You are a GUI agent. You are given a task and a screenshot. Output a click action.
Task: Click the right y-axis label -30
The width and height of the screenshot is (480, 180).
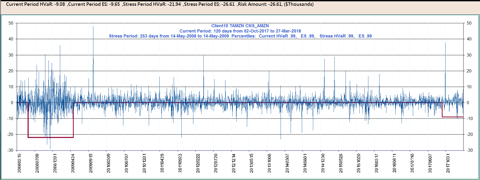coord(470,150)
